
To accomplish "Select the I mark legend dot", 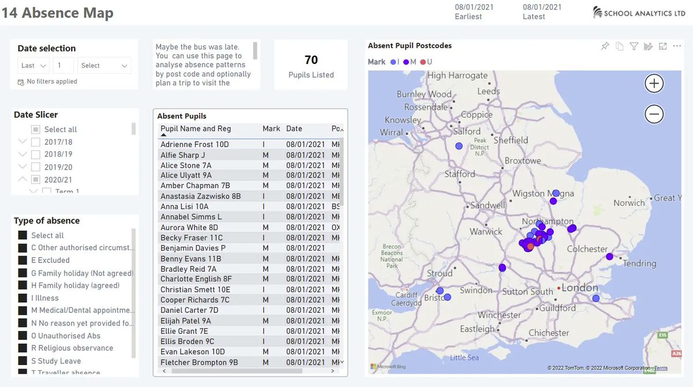I will pos(393,62).
